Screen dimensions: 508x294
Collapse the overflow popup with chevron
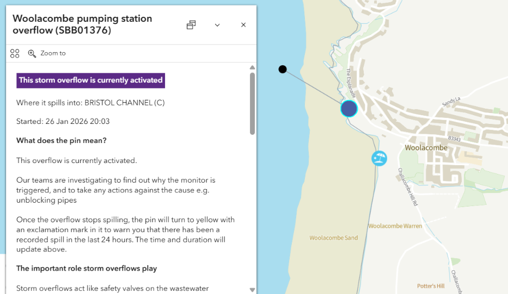pos(217,25)
